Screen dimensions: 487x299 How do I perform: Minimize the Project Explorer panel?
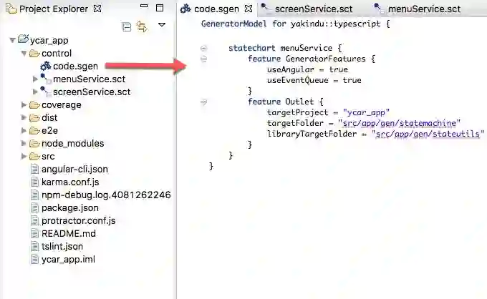(x=144, y=6)
